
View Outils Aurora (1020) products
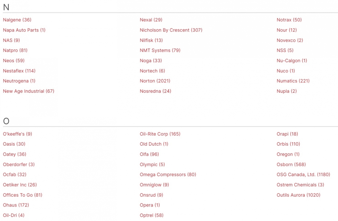tap(298, 195)
